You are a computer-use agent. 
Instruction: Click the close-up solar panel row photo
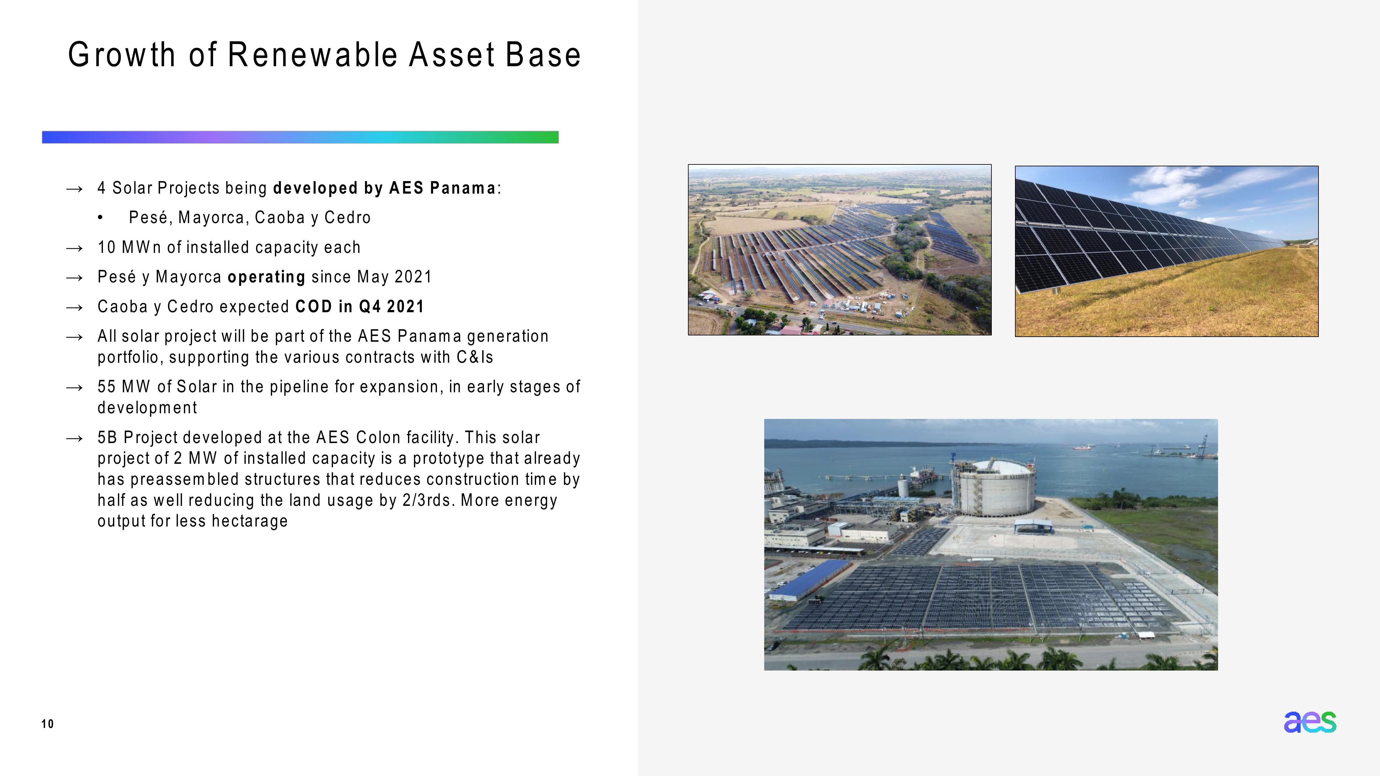point(1167,251)
